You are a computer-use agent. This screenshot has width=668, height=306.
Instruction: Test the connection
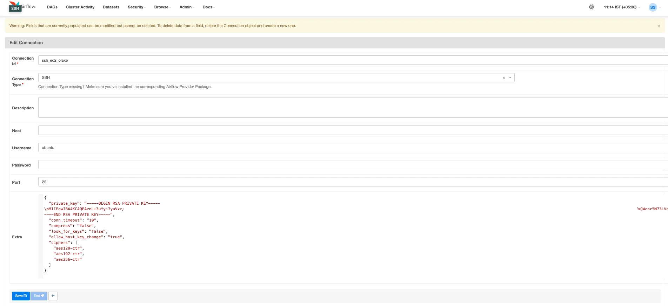39,296
